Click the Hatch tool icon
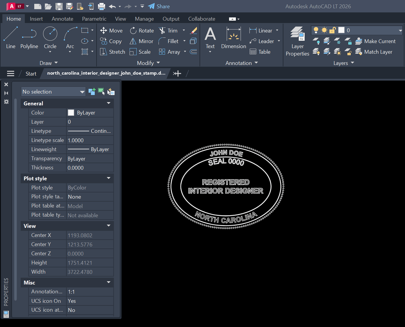The image size is (405, 327). [x=85, y=52]
